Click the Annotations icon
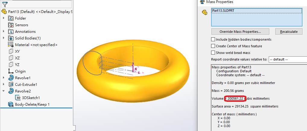 point(11,32)
